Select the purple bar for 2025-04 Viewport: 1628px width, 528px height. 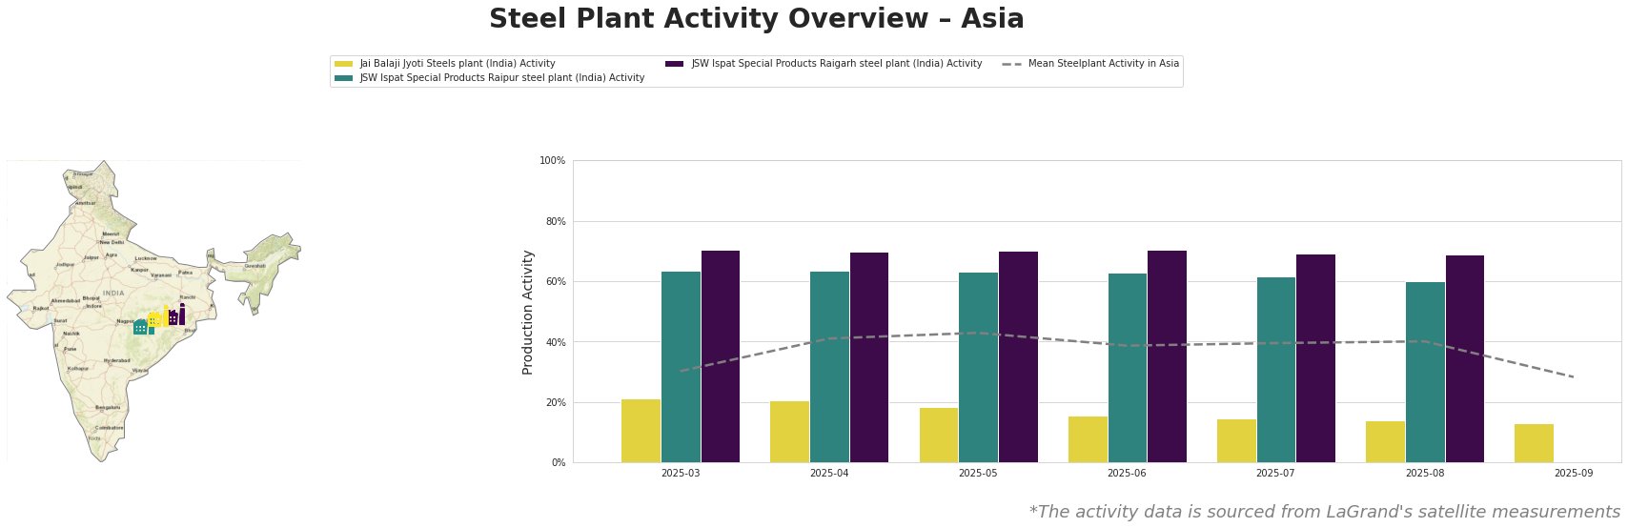pyautogui.click(x=869, y=357)
